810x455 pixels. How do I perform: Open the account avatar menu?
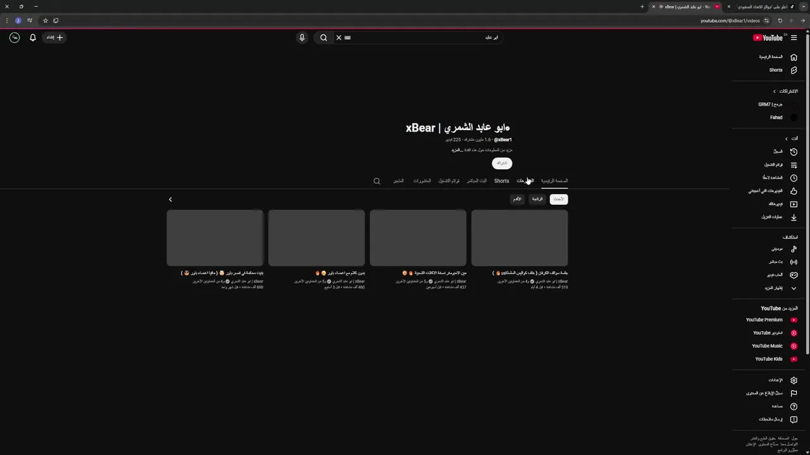15,38
